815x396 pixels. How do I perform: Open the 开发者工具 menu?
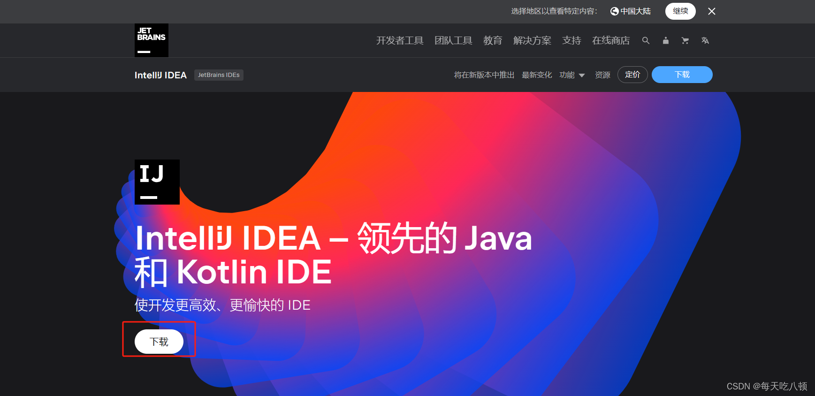point(400,41)
